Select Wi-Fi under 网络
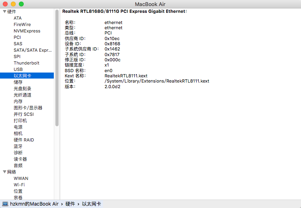This screenshot has height=208, width=301. 19,185
